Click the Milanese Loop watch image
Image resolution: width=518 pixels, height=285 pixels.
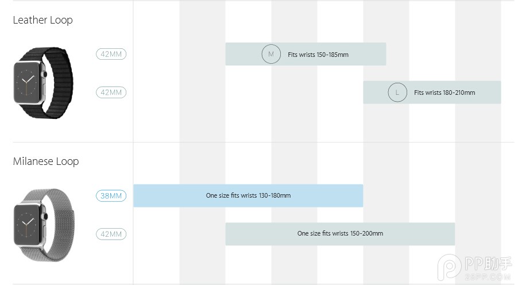[44, 225]
